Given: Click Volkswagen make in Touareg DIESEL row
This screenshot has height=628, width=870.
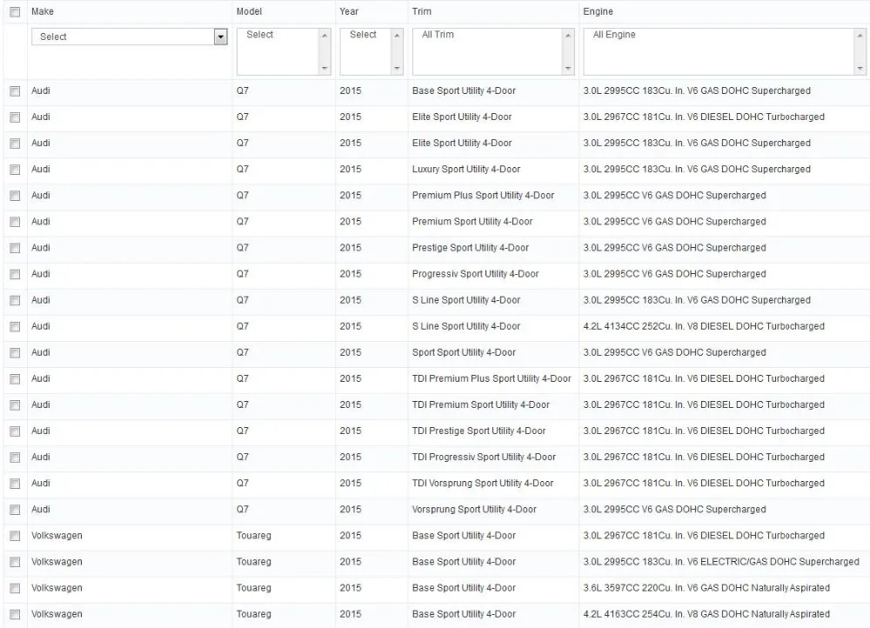Looking at the screenshot, I should [x=57, y=535].
